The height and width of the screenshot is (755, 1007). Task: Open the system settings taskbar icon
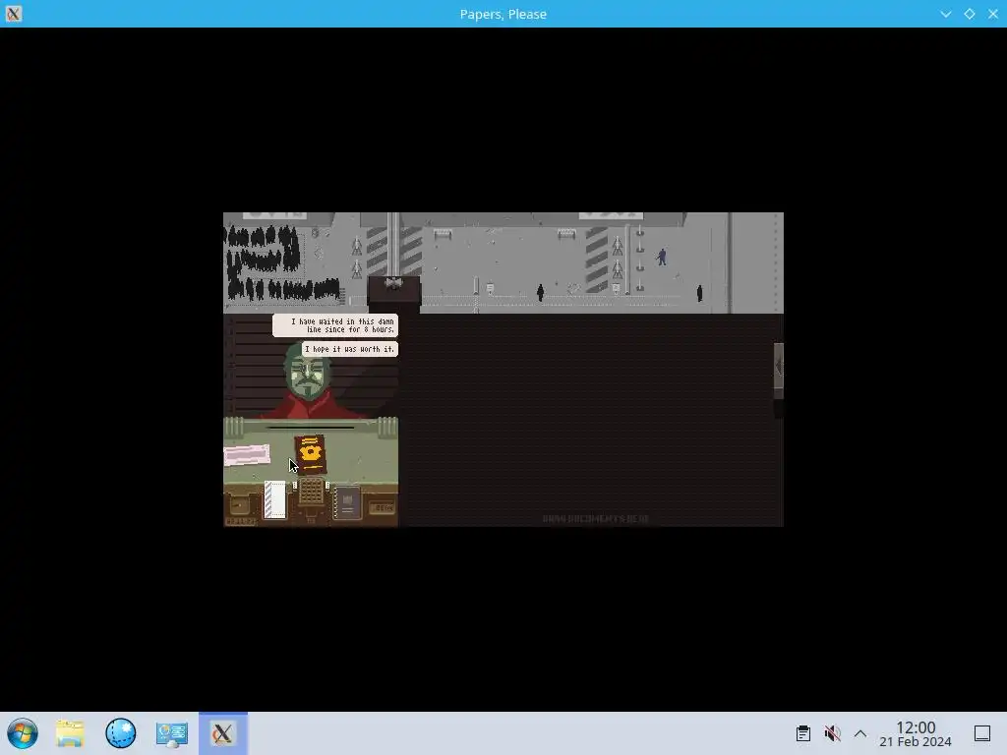click(171, 733)
